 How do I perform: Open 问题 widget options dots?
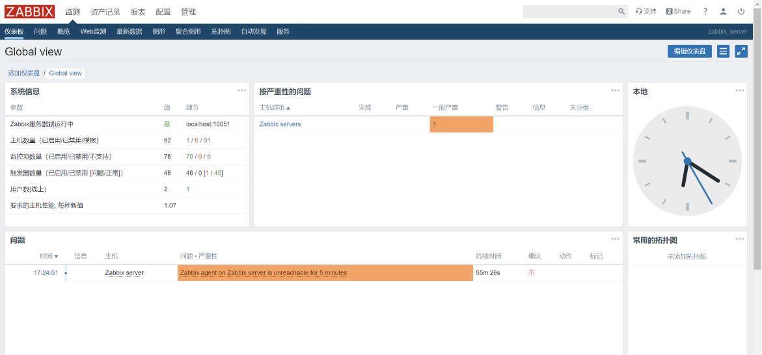click(615, 239)
